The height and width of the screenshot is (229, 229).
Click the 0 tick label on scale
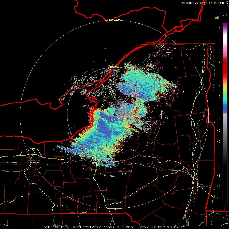tap(220, 108)
